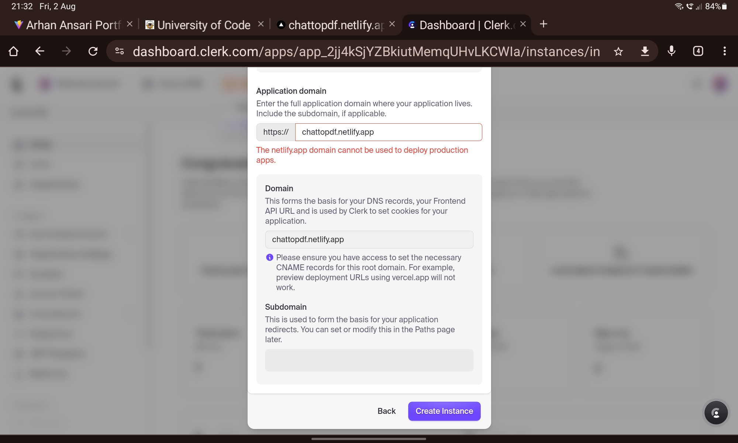Open the tab switcher showing 4 tabs

click(697, 51)
